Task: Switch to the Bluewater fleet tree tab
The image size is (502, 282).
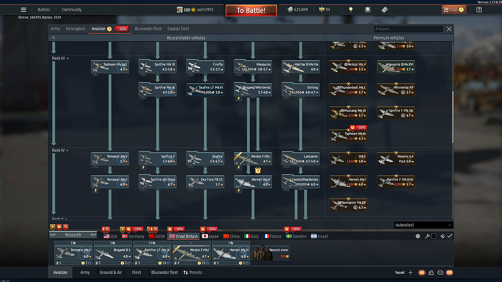Action: point(148,29)
